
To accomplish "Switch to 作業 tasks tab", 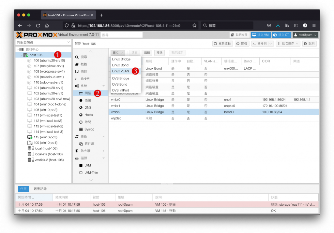I will coord(23,189).
